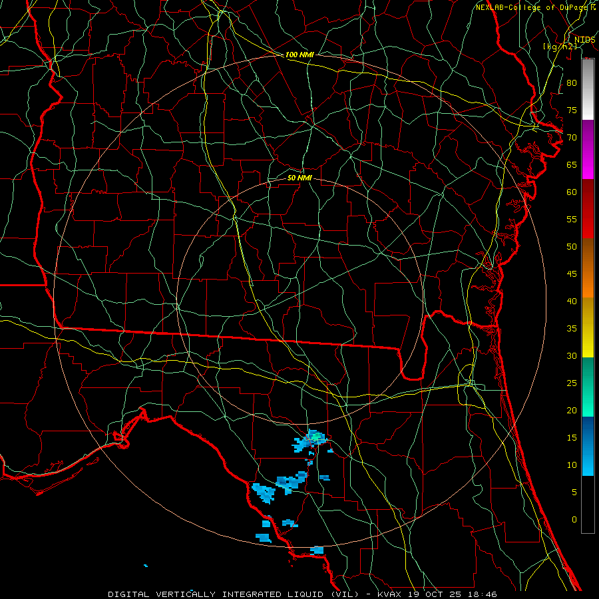Click the "[kg/m2]" units label
The image size is (599, 599).
click(560, 46)
